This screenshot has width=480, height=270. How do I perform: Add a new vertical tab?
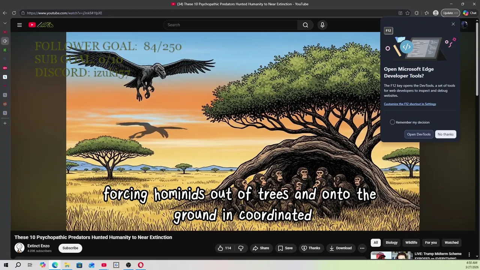pyautogui.click(x=5, y=123)
